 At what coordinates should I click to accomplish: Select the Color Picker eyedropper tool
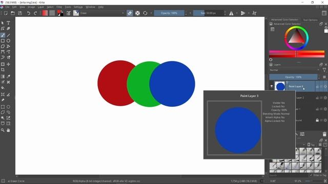tap(8, 77)
